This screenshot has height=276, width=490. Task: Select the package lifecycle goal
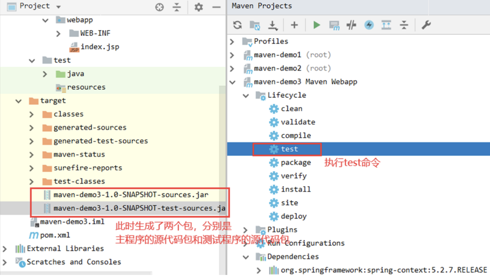tap(296, 162)
